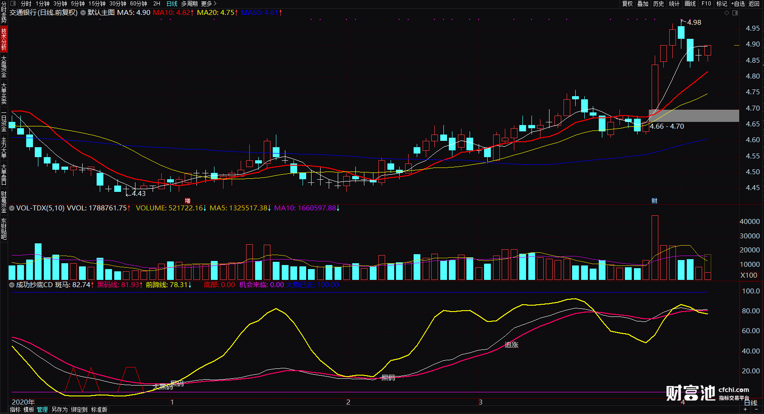Expand the 更多 periods menu
The width and height of the screenshot is (764, 414).
click(209, 4)
